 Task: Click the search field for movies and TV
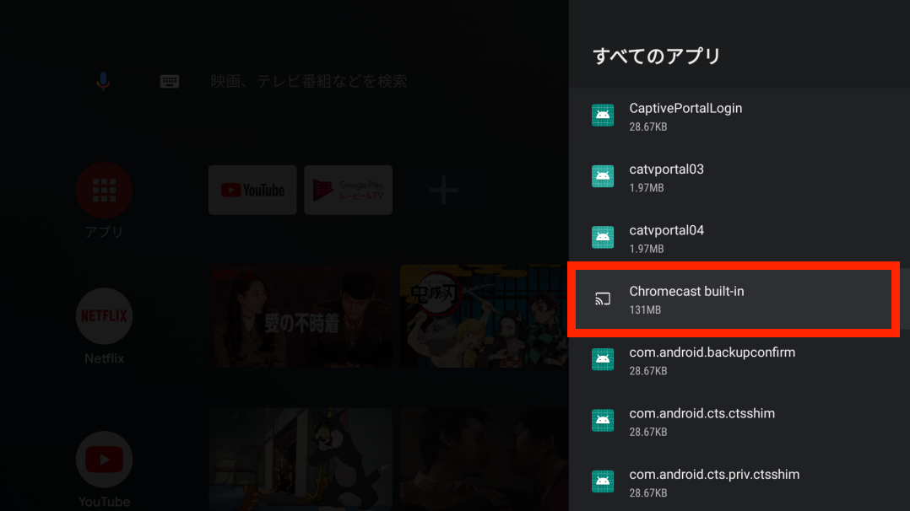point(309,81)
